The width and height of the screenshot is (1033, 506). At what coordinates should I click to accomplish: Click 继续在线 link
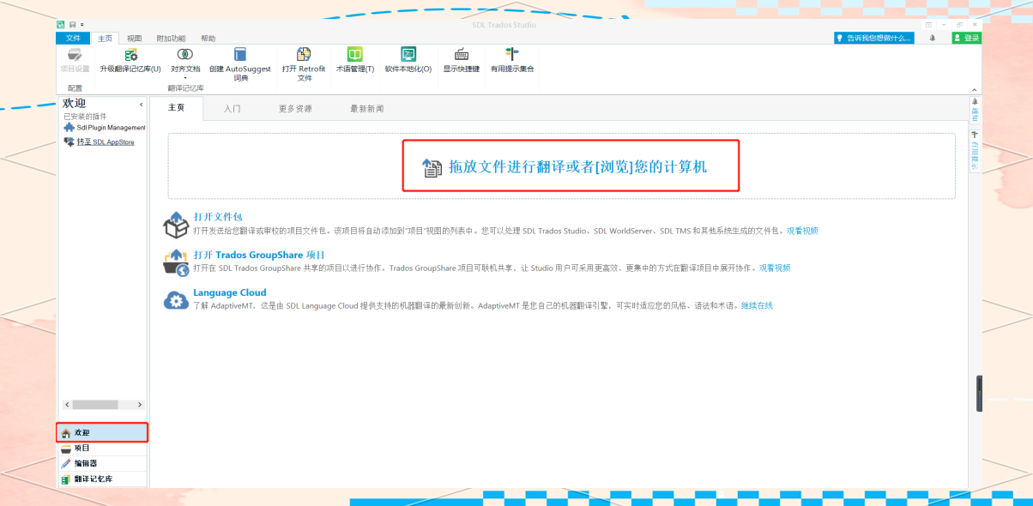click(757, 305)
